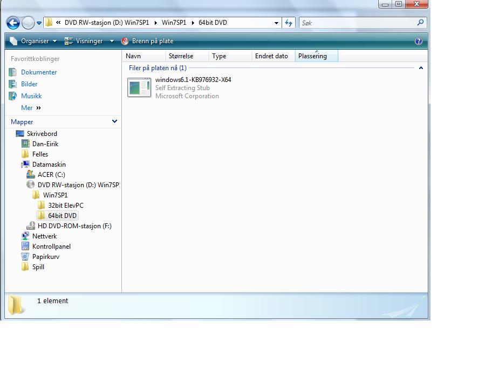Show more favorites with Mer

pyautogui.click(x=31, y=108)
